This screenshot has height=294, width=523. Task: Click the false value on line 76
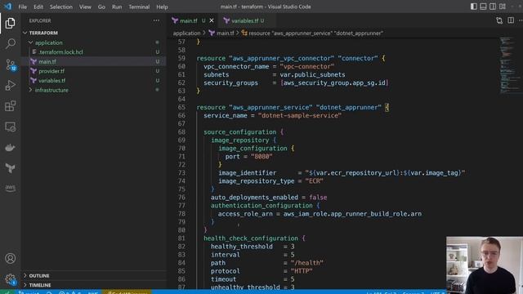tap(318, 198)
